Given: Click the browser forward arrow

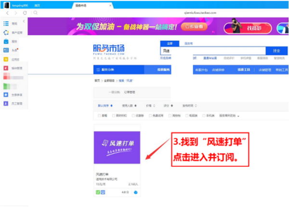Looking at the screenshot, I should 16,13.
